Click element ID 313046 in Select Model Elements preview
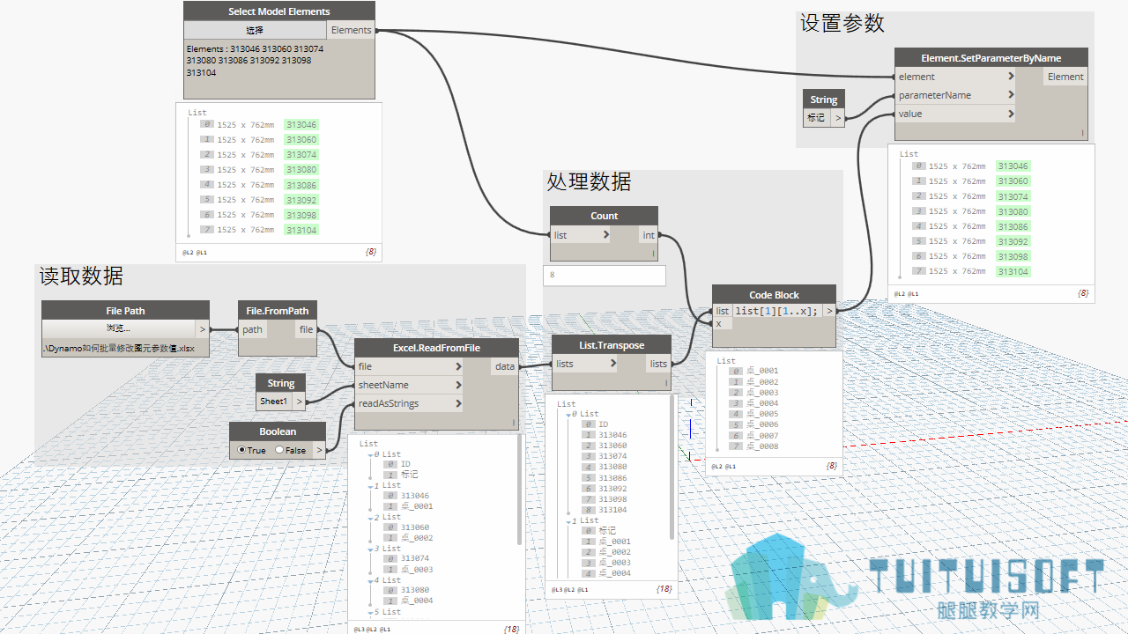 pos(301,125)
